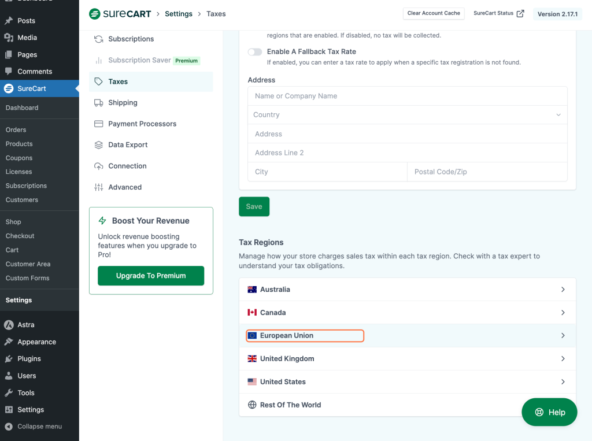Click the Clear Account Cache button
592x441 pixels.
pyautogui.click(x=434, y=13)
